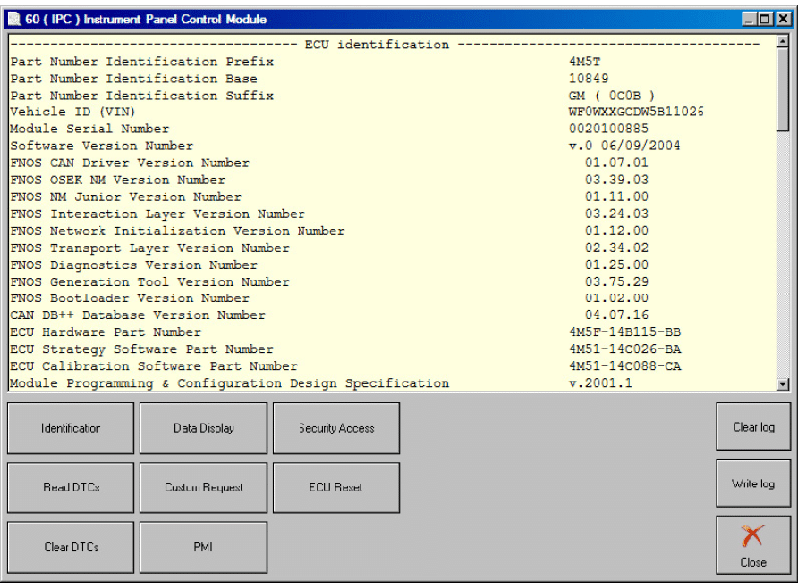Run Read DTCs
The image size is (798, 588).
[x=71, y=488]
